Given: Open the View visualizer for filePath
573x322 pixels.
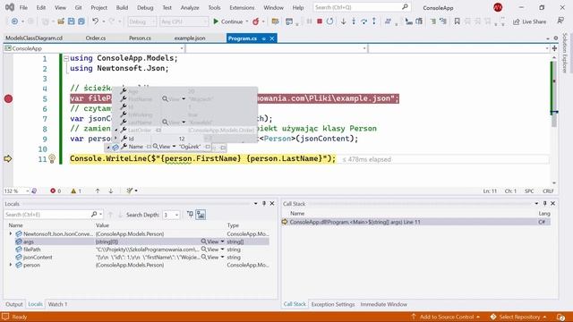Looking at the screenshot, I should (210, 250).
